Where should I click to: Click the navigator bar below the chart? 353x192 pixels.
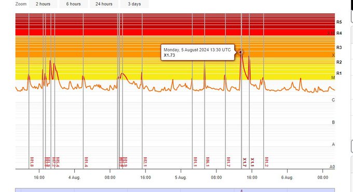point(175,190)
